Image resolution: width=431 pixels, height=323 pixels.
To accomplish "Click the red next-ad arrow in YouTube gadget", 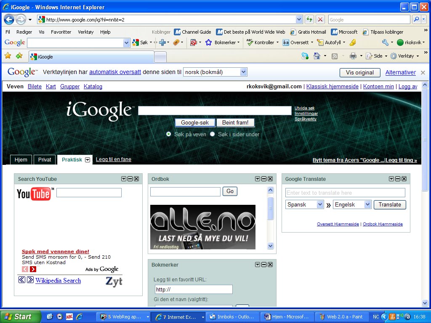I will coord(33,269).
